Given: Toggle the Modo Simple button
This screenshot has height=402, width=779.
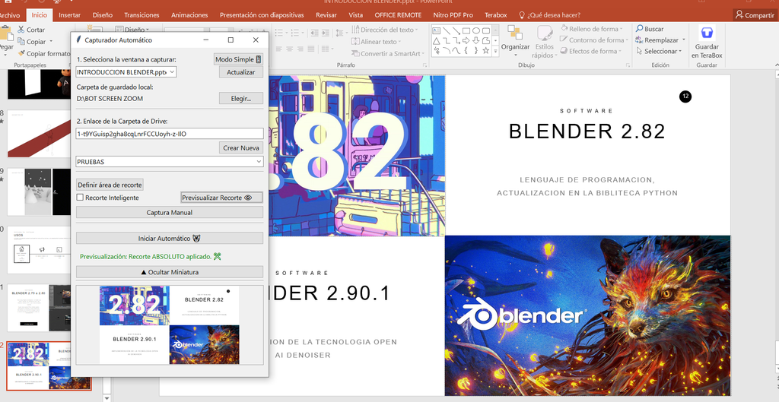Looking at the screenshot, I should [238, 59].
